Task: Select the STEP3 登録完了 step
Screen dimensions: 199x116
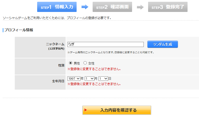Action: [168, 7]
